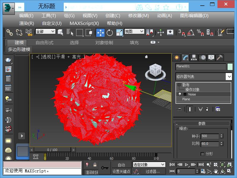The image size is (237, 178).
Task: Open the 修改器(M) menu
Action: (138, 16)
